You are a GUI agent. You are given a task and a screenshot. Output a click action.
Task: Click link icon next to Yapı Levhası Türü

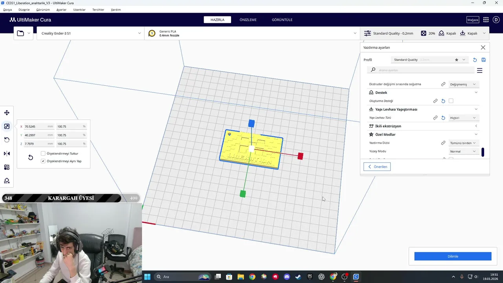(435, 118)
